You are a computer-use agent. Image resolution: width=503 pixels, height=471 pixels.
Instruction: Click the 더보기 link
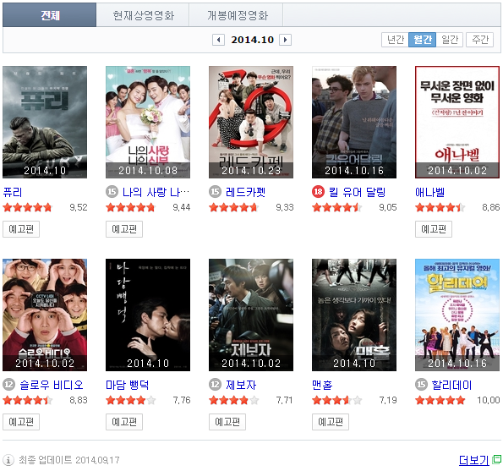tap(474, 460)
